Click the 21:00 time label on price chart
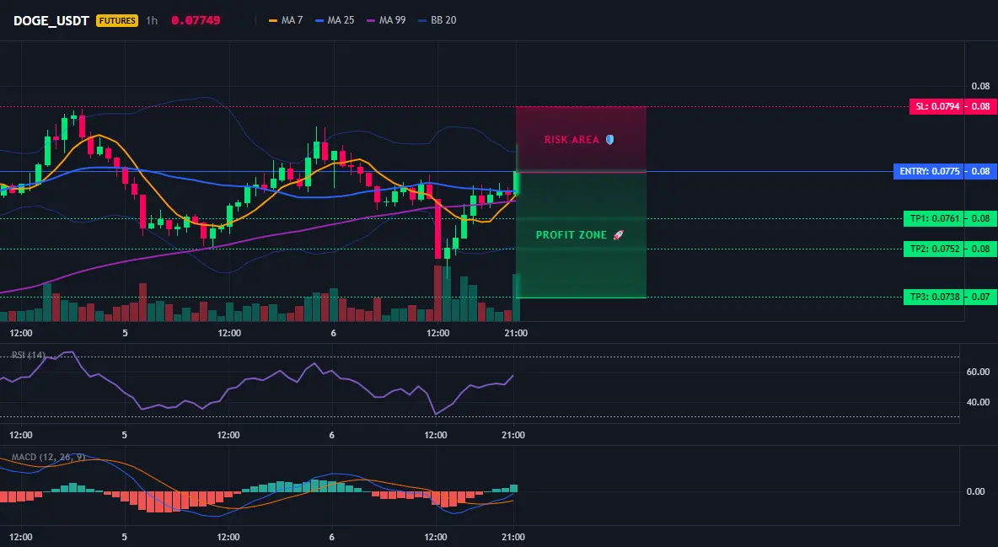 [516, 333]
